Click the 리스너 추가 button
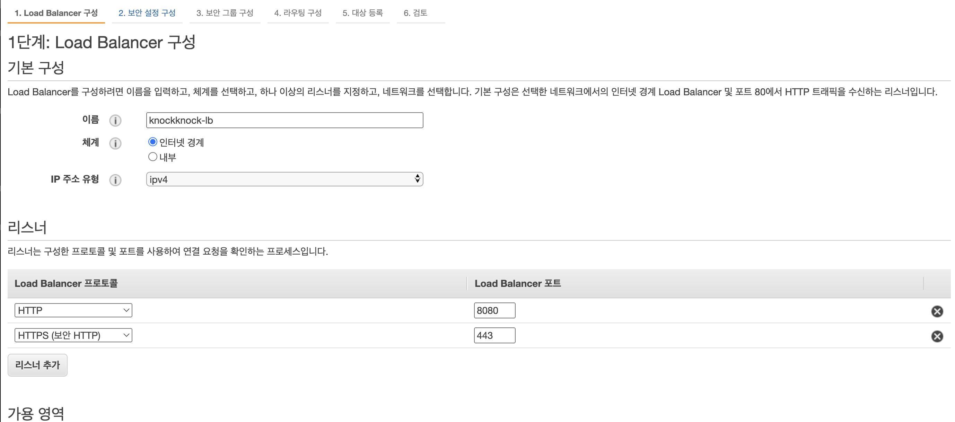This screenshot has width=955, height=422. click(37, 365)
